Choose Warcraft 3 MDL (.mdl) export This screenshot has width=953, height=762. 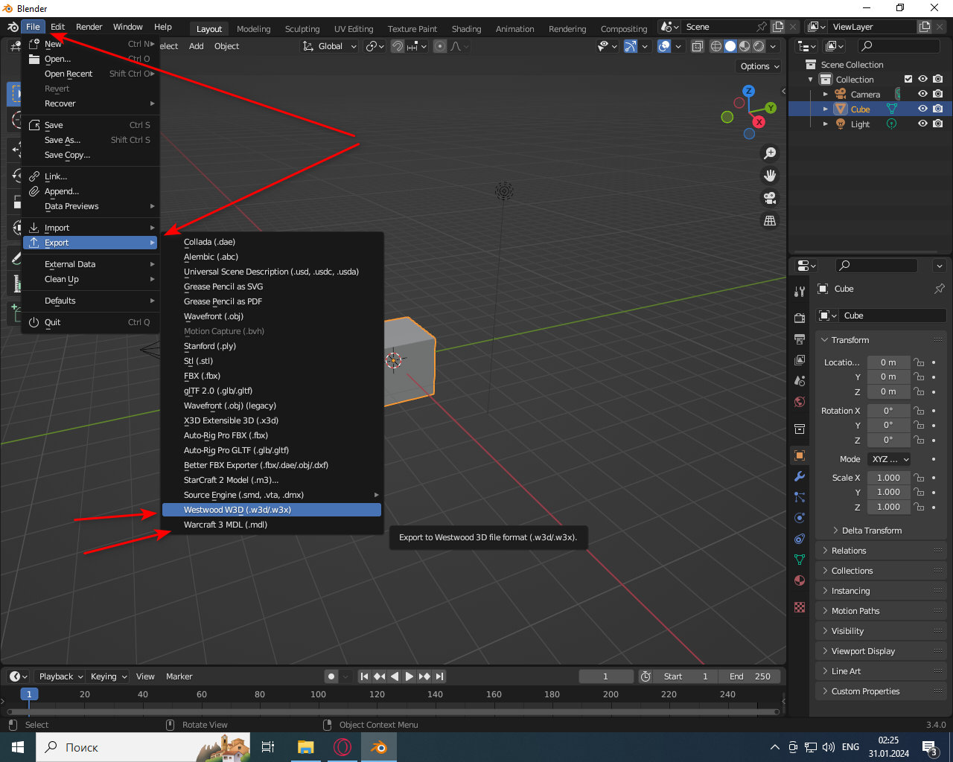225,525
